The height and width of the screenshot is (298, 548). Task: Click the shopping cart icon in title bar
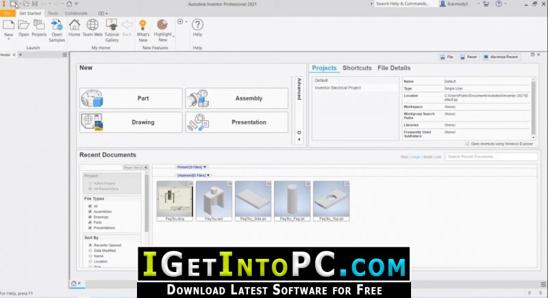point(486,4)
